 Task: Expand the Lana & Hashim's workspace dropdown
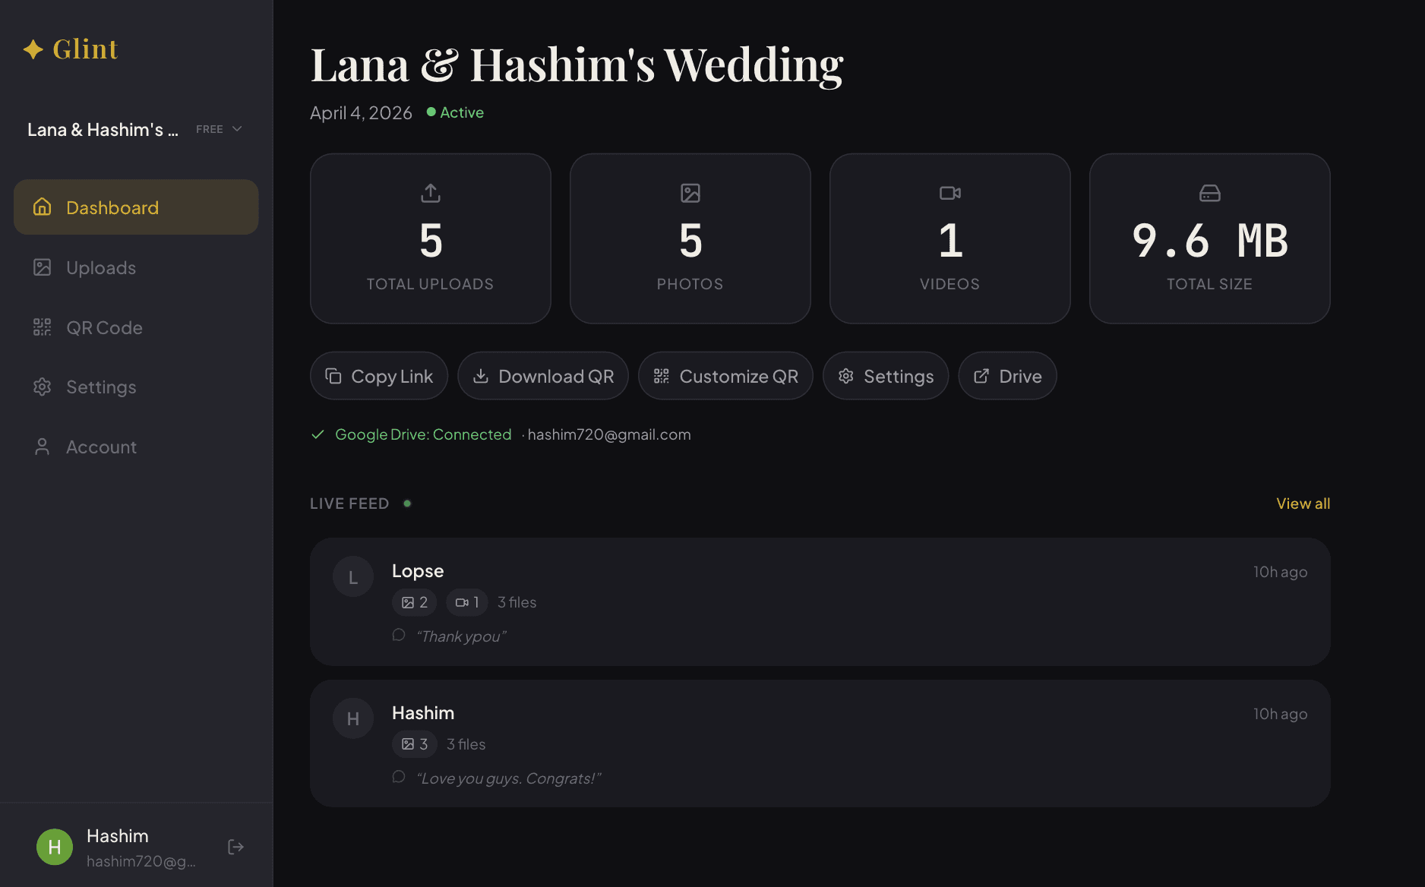tap(103, 129)
